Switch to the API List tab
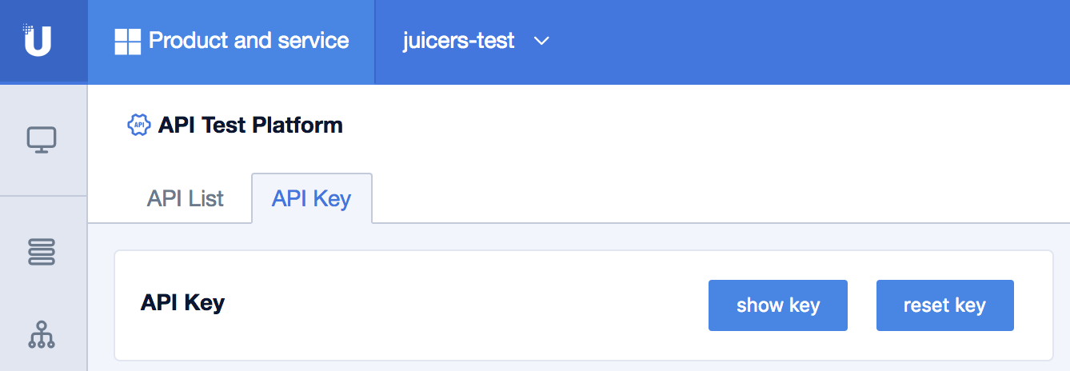This screenshot has width=1070, height=371. [x=186, y=198]
